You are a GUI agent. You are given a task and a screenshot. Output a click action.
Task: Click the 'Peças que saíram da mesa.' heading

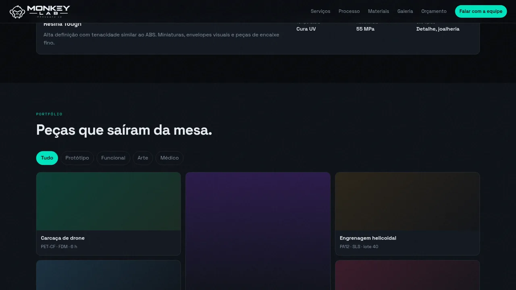point(124,130)
